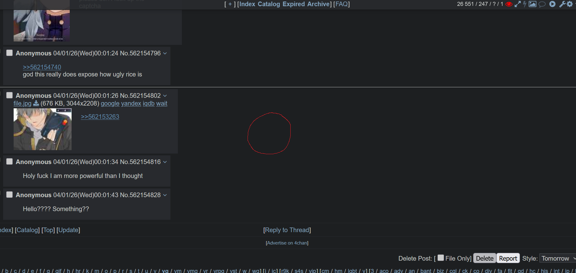Click the speech bubble icon in header

click(x=542, y=4)
